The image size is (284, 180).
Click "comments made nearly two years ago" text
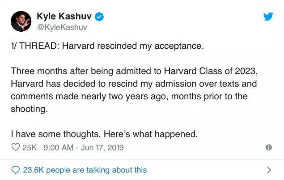pyautogui.click(x=76, y=96)
